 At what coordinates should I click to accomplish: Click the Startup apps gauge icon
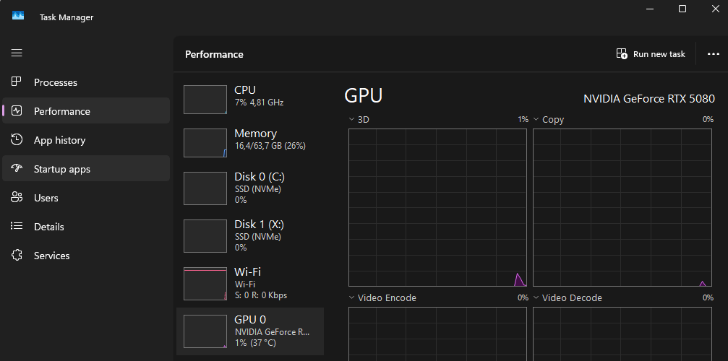[17, 168]
